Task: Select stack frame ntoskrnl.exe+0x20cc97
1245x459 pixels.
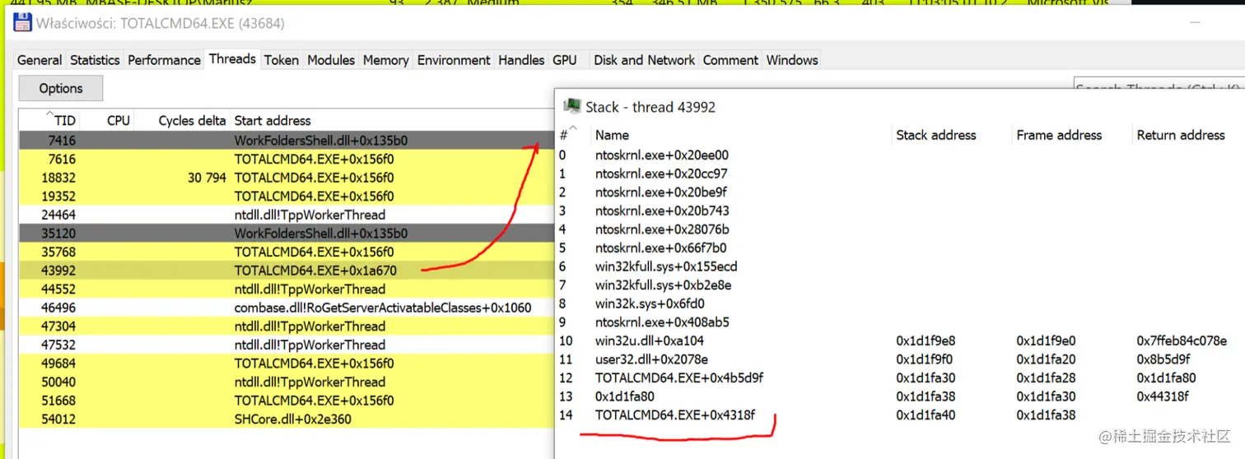Action: (x=900, y=174)
